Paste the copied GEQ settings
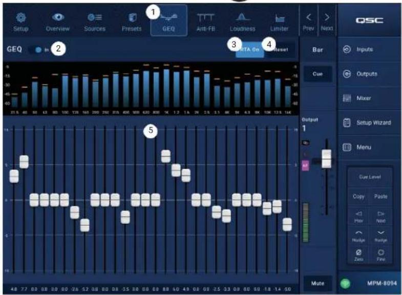The image size is (402, 295). click(x=380, y=196)
